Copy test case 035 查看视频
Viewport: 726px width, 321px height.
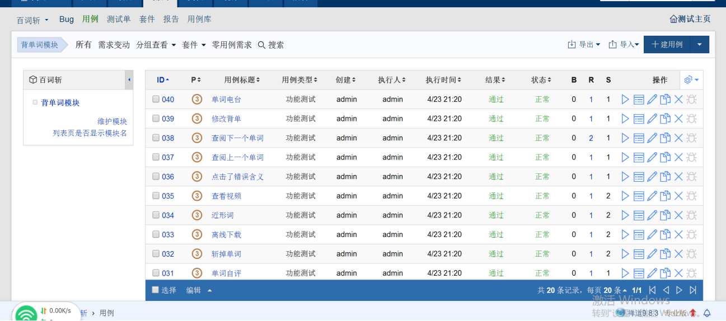[x=665, y=196]
